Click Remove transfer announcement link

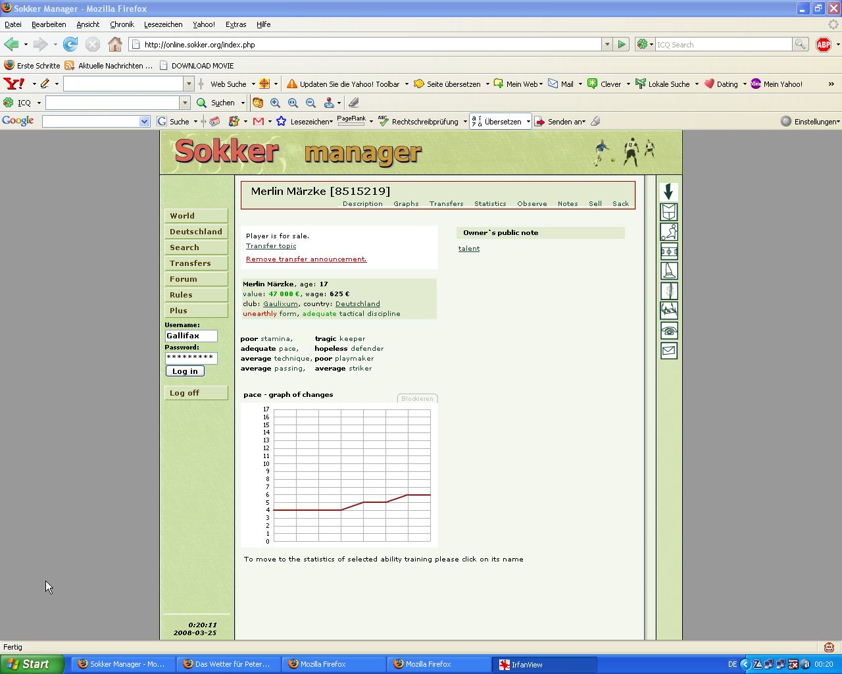point(306,259)
